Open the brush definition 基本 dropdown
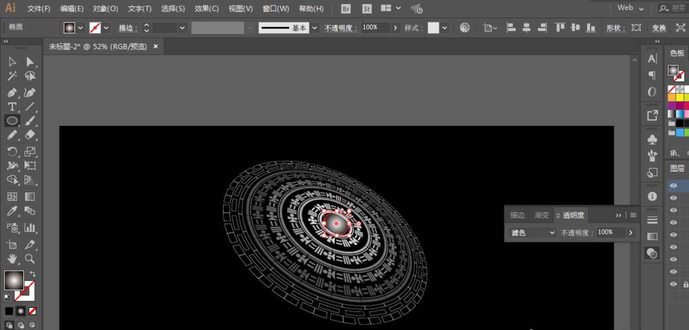Viewport: 689px width, 330px height. pyautogui.click(x=315, y=28)
